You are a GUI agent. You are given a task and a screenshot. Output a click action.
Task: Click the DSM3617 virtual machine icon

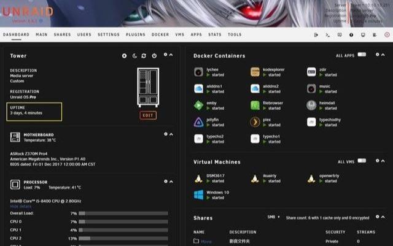(x=198, y=179)
